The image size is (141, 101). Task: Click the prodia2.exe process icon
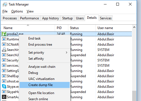[x=4, y=34]
